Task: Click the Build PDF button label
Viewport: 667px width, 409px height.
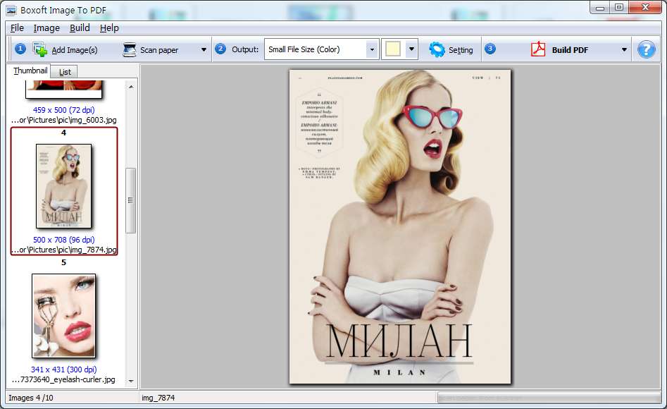Action: (570, 50)
